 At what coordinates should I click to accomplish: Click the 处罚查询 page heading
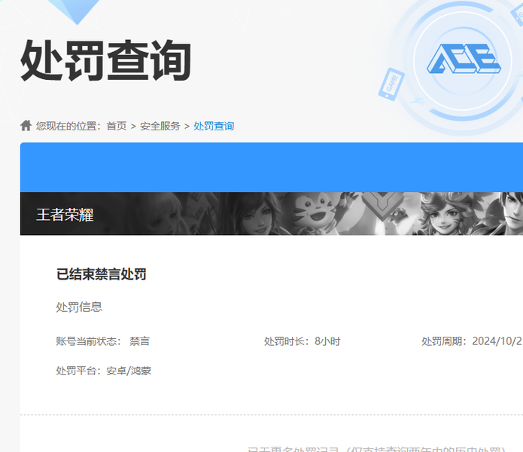coord(106,60)
